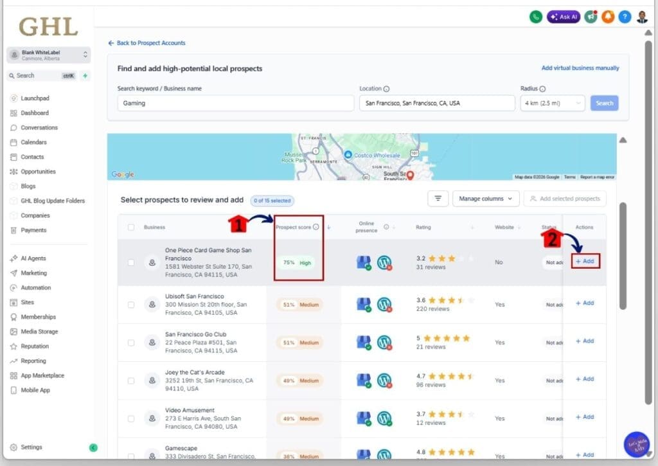658x466 pixels.
Task: Add the Gamescape prospect
Action: [x=585, y=454]
